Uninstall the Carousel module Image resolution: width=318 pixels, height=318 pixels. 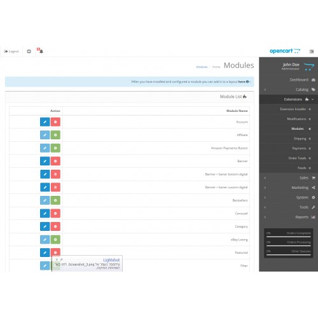(55, 214)
